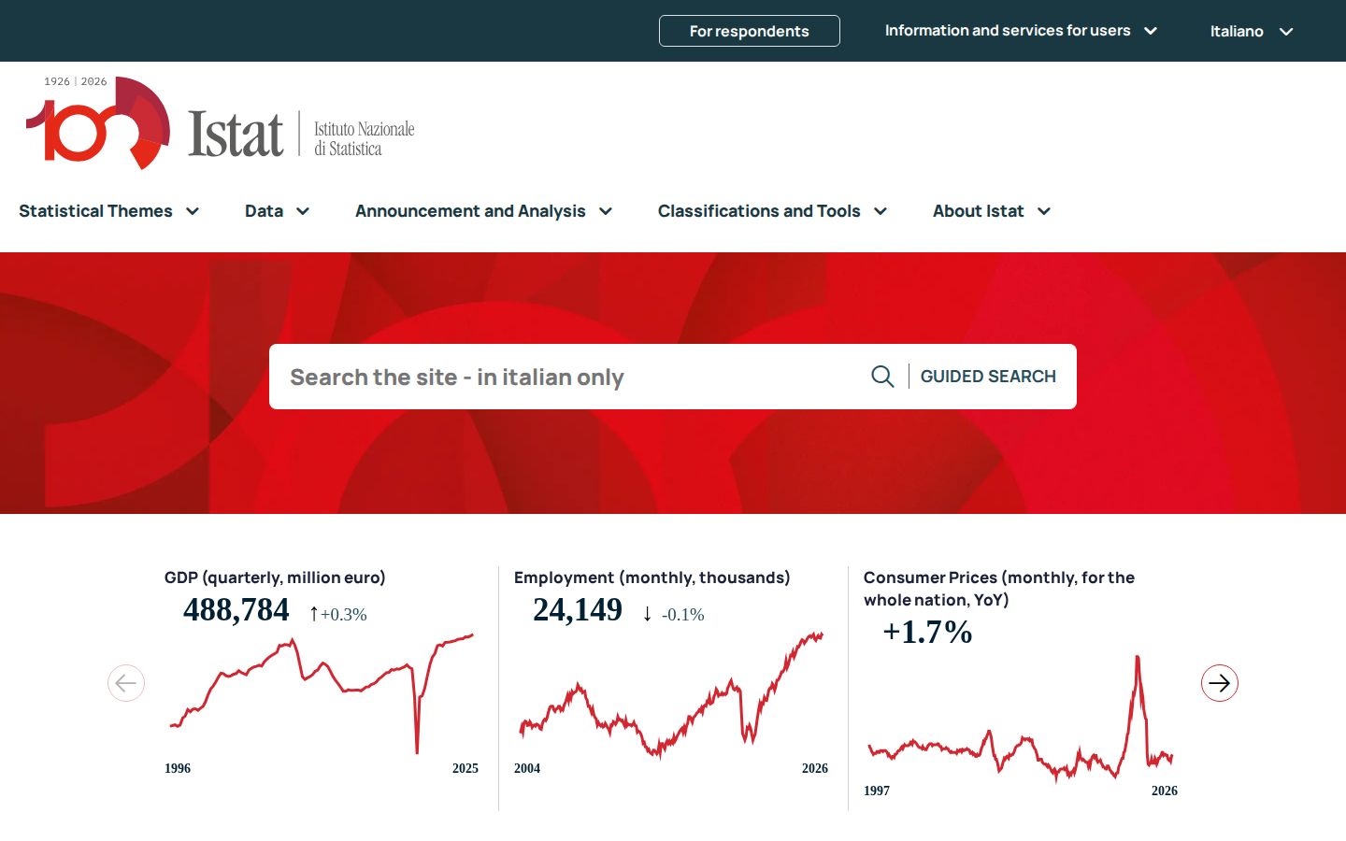
Task: Click the magnifying glass search icon
Action: click(882, 377)
